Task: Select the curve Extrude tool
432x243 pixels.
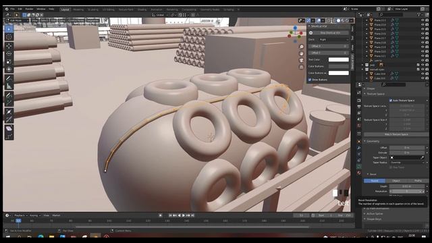Action: click(9, 103)
